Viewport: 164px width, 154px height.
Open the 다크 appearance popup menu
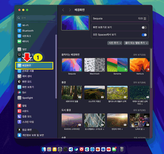[x=142, y=18]
